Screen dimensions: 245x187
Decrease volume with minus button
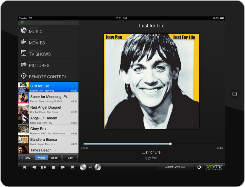tap(83, 167)
